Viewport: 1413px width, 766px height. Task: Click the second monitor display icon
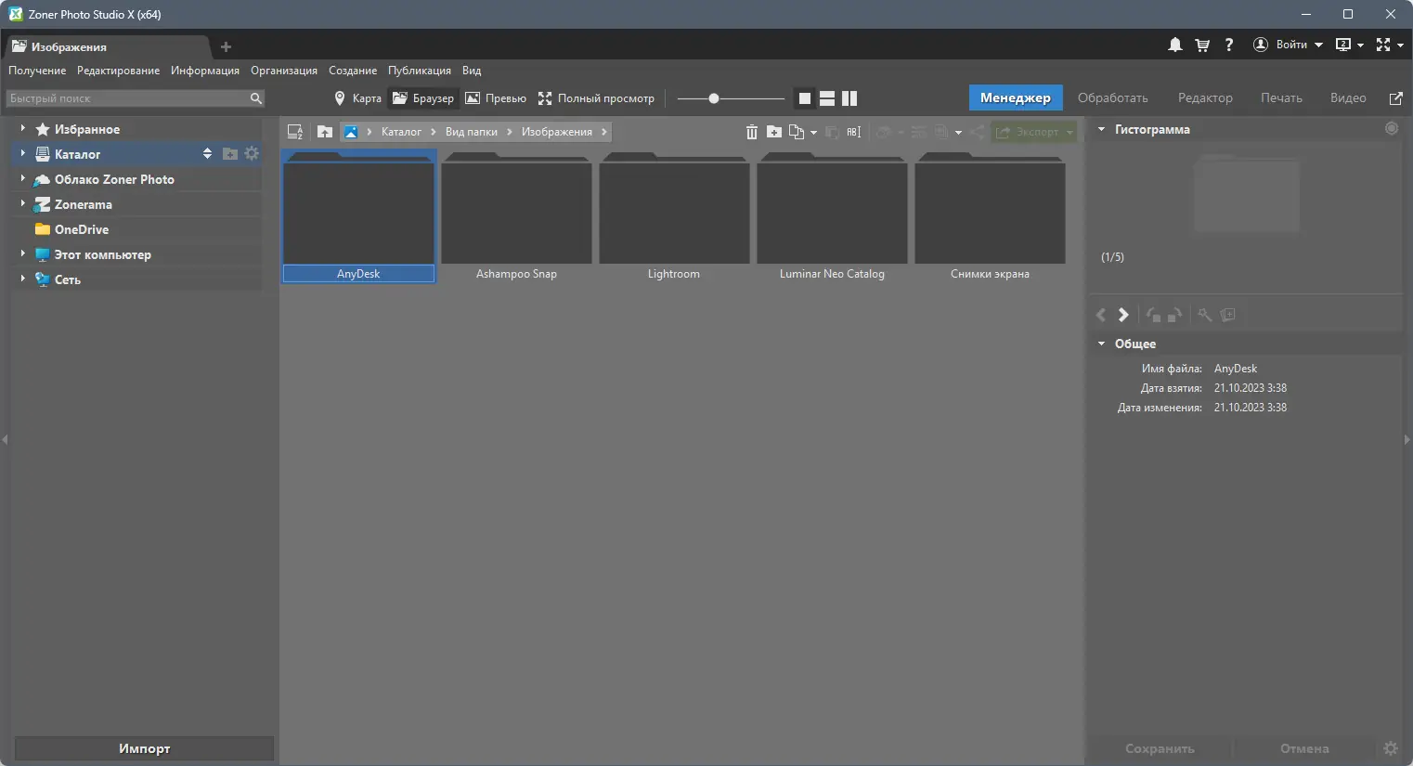tap(1343, 45)
